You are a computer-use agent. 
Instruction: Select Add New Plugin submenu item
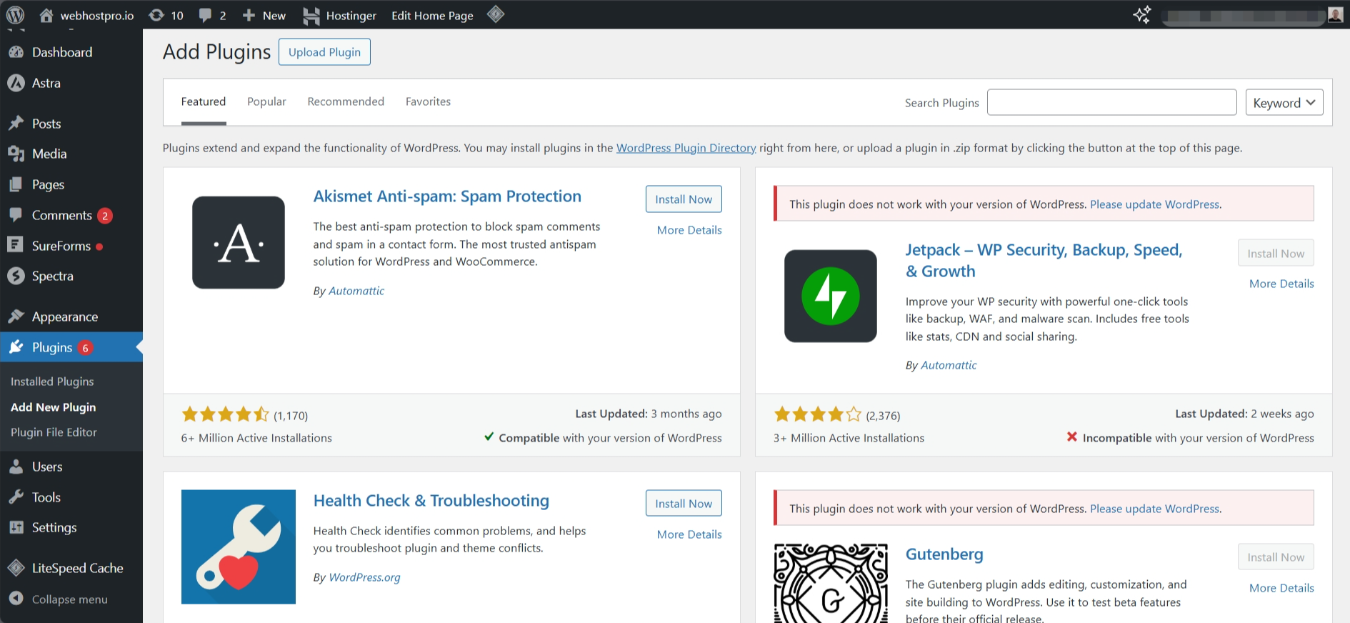coord(54,407)
